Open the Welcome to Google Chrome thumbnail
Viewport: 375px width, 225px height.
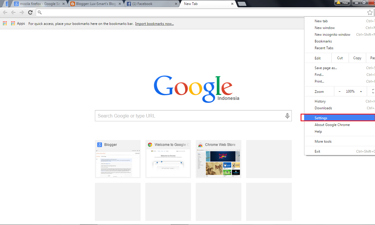tap(168, 159)
